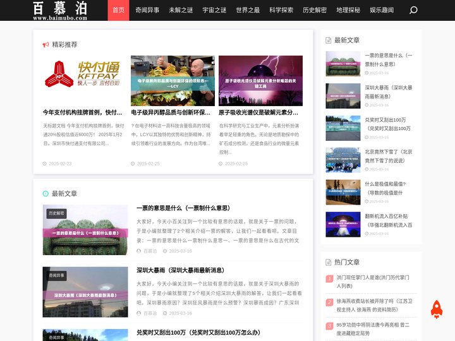Open hot article 洪门现任掌门人是谁
The image size is (455, 341).
click(x=373, y=282)
